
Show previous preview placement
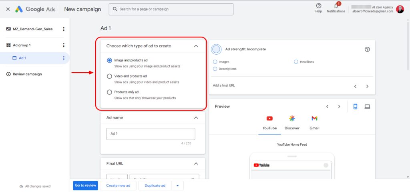click(x=327, y=107)
